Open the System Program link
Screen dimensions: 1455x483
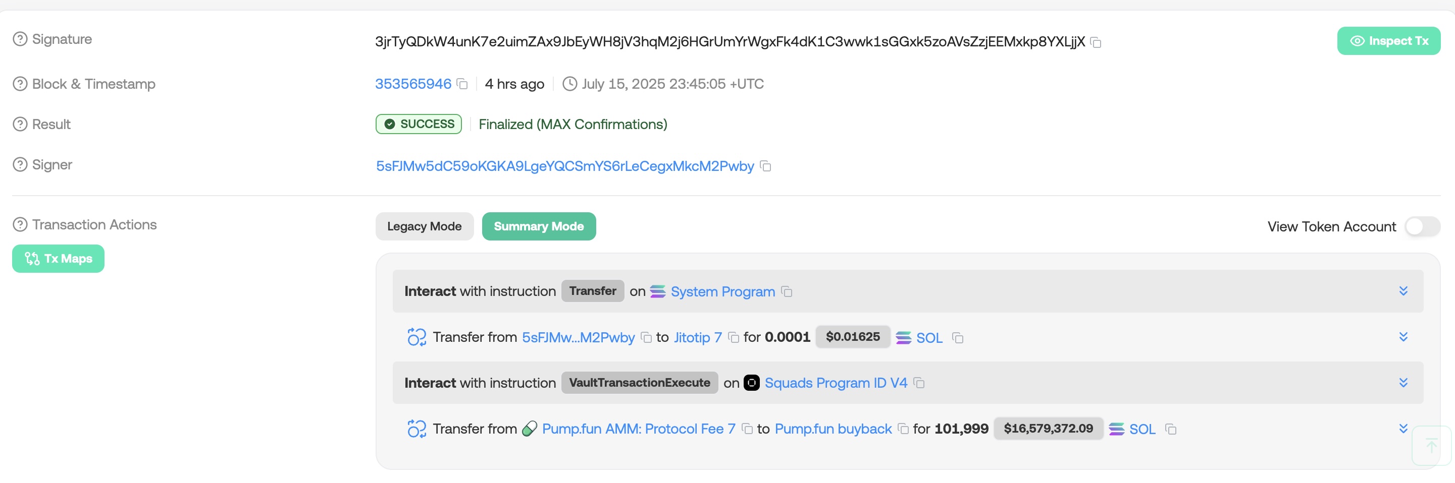click(722, 292)
